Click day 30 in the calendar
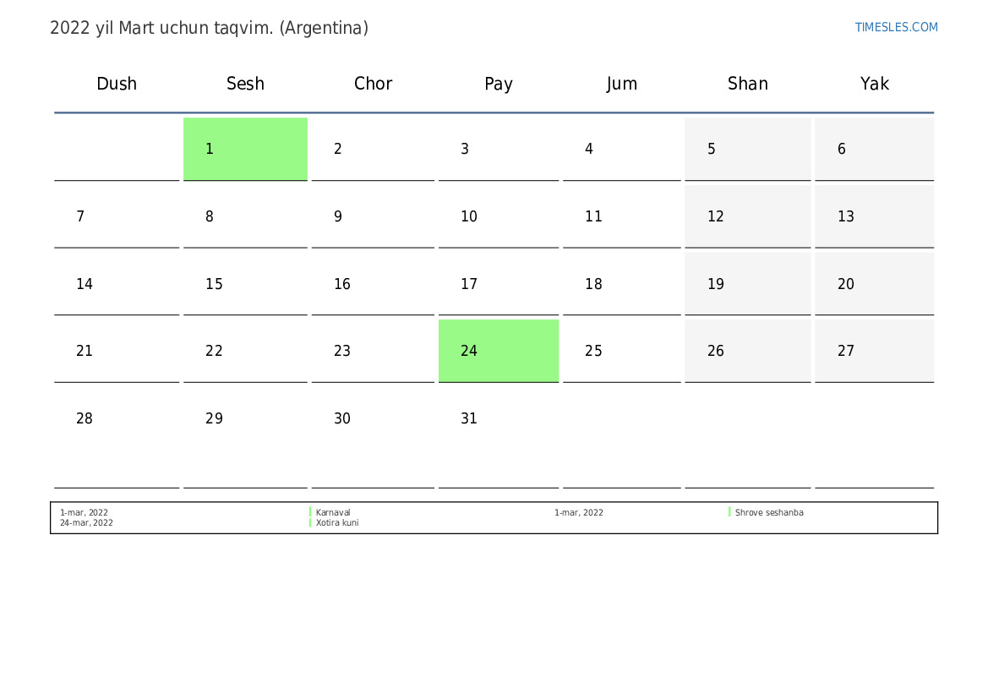The width and height of the screenshot is (988, 699). [373, 438]
